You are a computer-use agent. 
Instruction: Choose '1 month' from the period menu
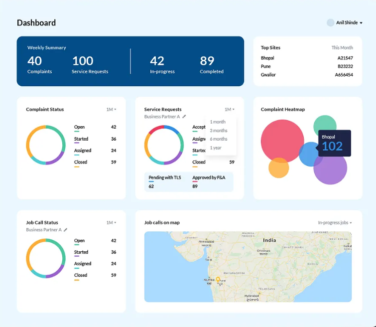pyautogui.click(x=218, y=122)
